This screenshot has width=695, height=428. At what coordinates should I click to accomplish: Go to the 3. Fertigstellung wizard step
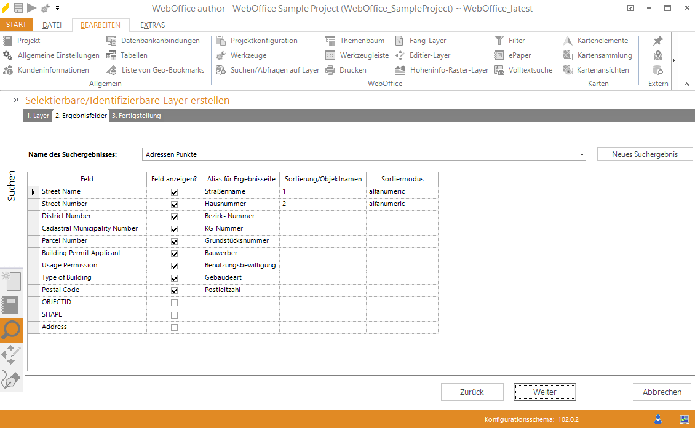(x=137, y=116)
